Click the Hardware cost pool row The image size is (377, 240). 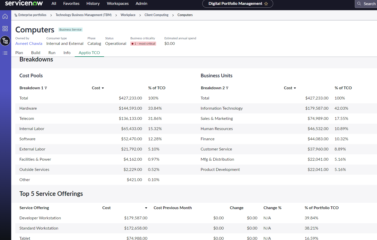[x=28, y=108]
